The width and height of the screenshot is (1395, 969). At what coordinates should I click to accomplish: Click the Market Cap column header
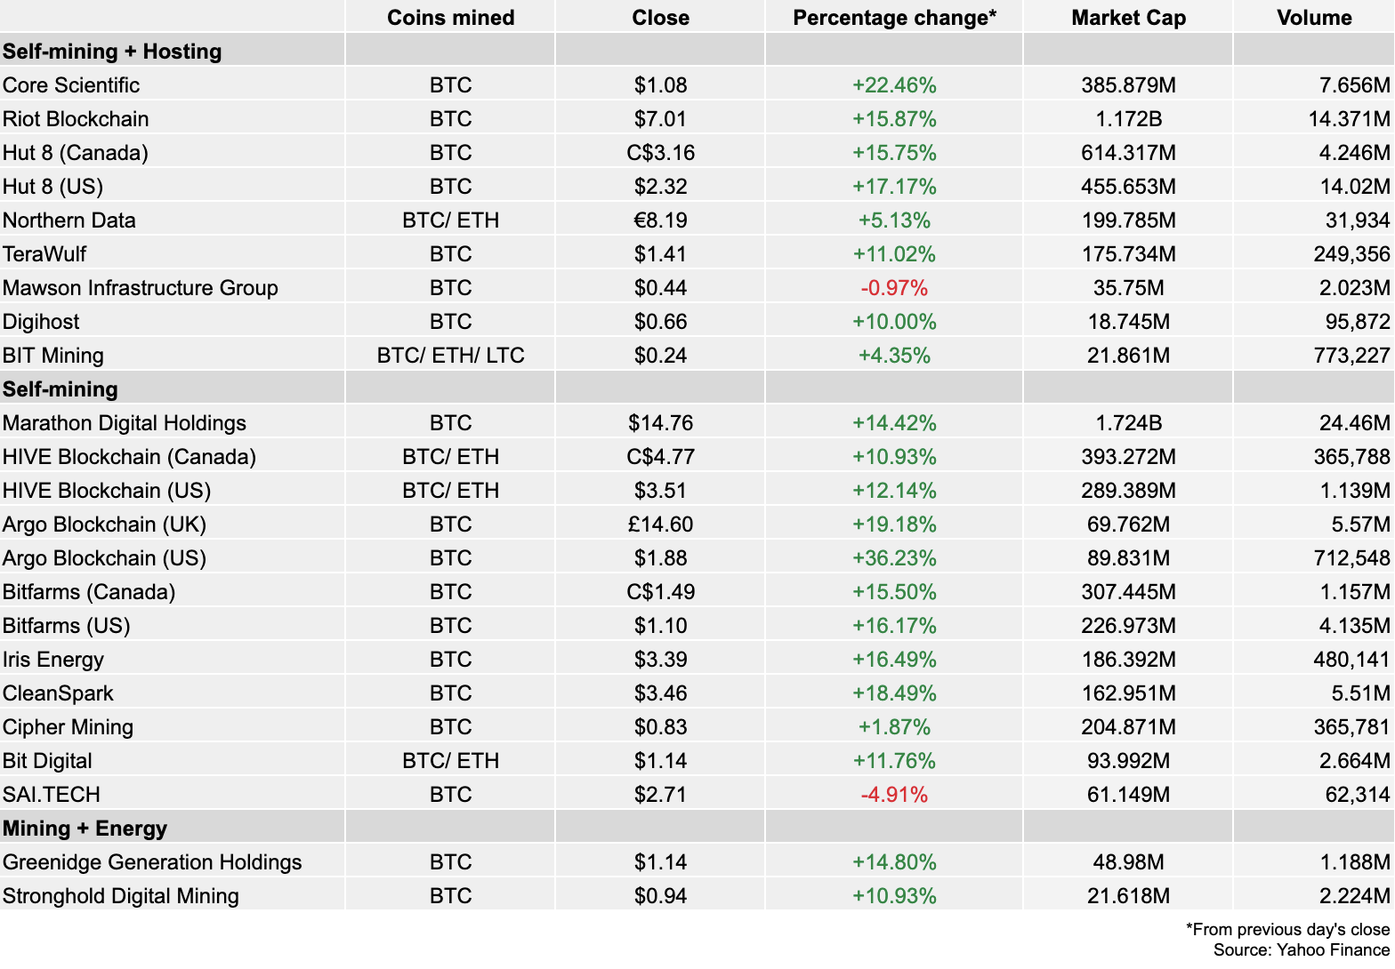click(x=1128, y=18)
